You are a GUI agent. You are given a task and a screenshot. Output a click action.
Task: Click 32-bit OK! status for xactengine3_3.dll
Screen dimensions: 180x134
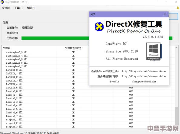tap(74, 52)
